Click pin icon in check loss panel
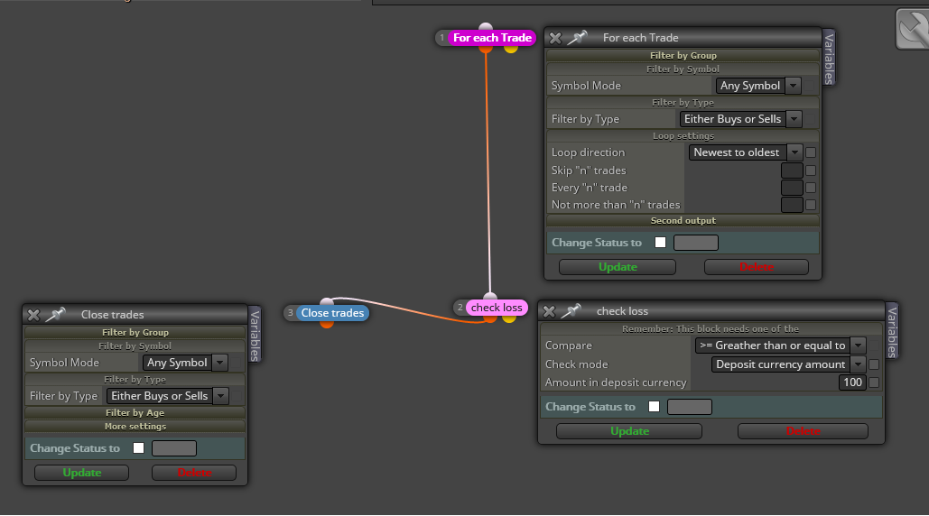The image size is (929, 516). (x=571, y=311)
